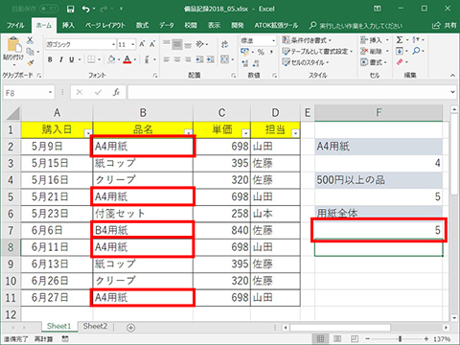Image resolution: width=460 pixels, height=345 pixels.
Task: Apply the red font color A
Action: pyautogui.click(x=127, y=59)
